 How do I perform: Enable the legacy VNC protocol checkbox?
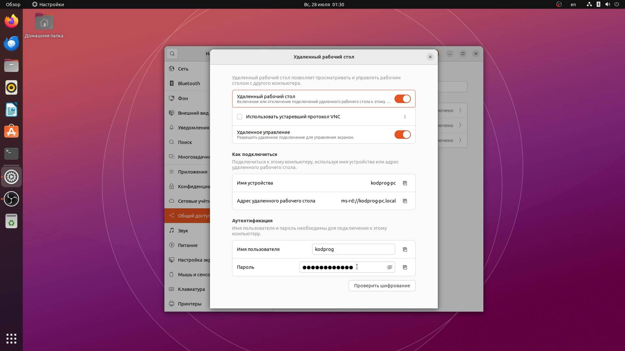[240, 117]
